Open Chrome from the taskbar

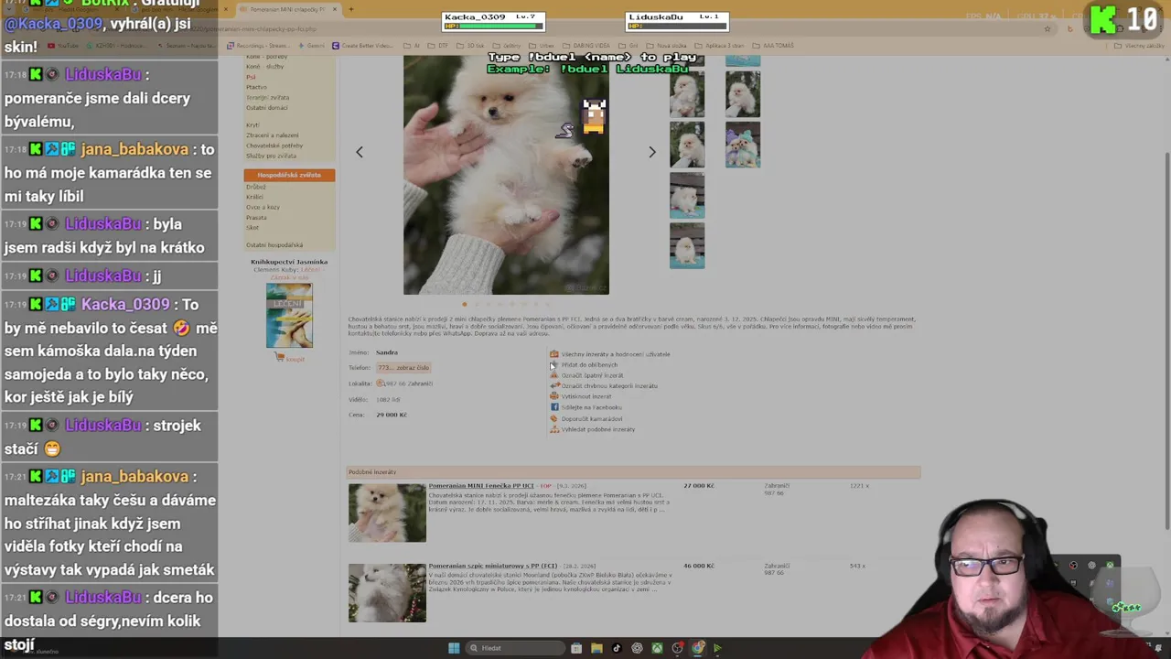point(697,648)
